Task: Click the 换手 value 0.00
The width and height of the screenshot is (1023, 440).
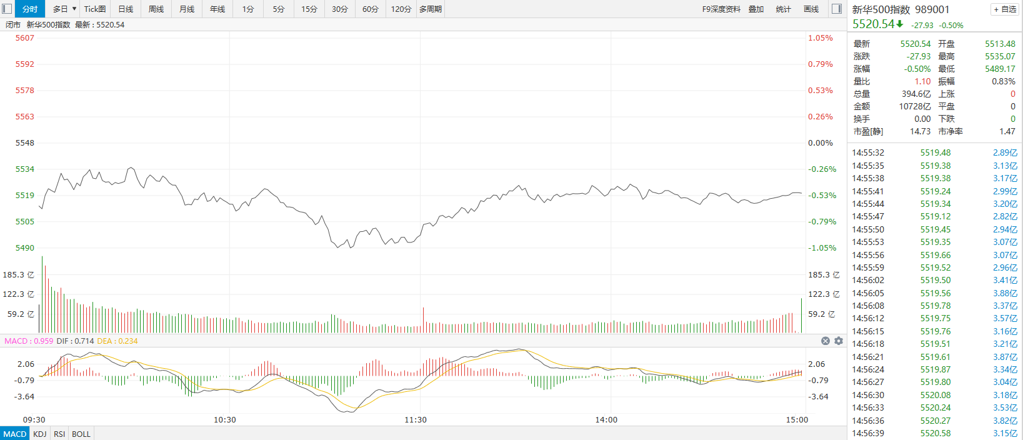Action: coord(922,119)
